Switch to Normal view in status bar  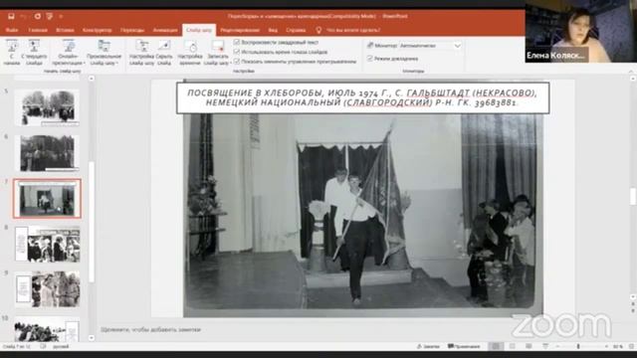(496, 347)
